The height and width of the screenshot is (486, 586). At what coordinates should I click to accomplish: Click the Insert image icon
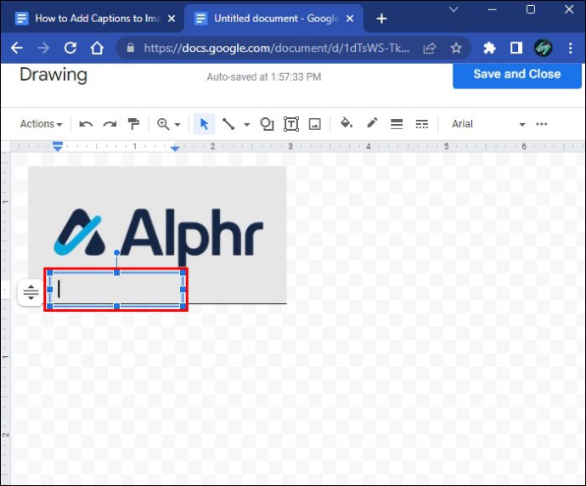315,124
